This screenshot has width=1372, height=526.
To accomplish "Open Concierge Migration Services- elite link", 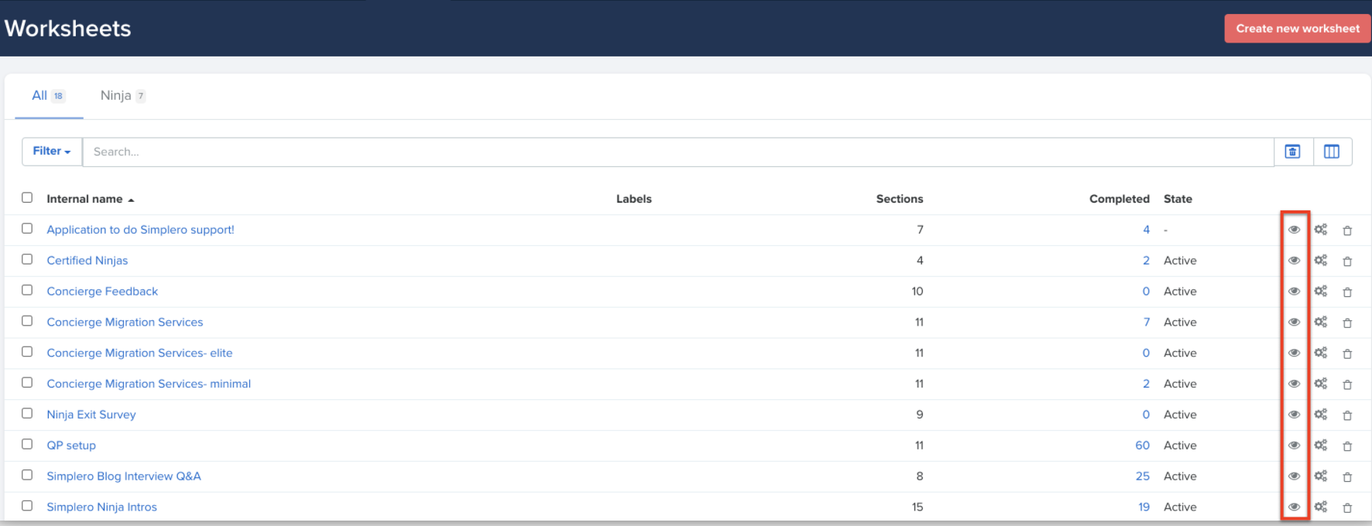I will point(139,353).
